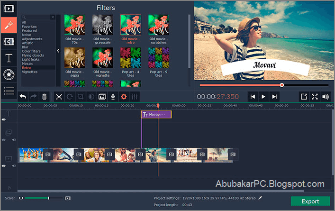This screenshot has height=211, width=335.
Task: Click the preview seek bar handle
Action: [282, 85]
